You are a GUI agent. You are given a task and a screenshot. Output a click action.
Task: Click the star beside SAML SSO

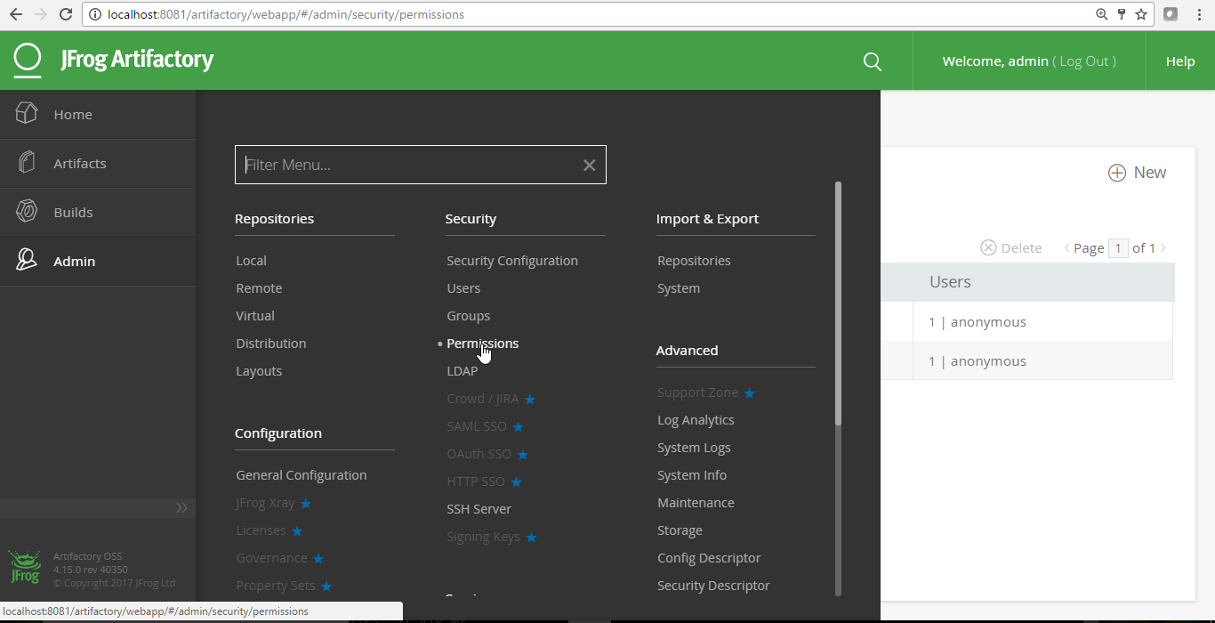518,427
